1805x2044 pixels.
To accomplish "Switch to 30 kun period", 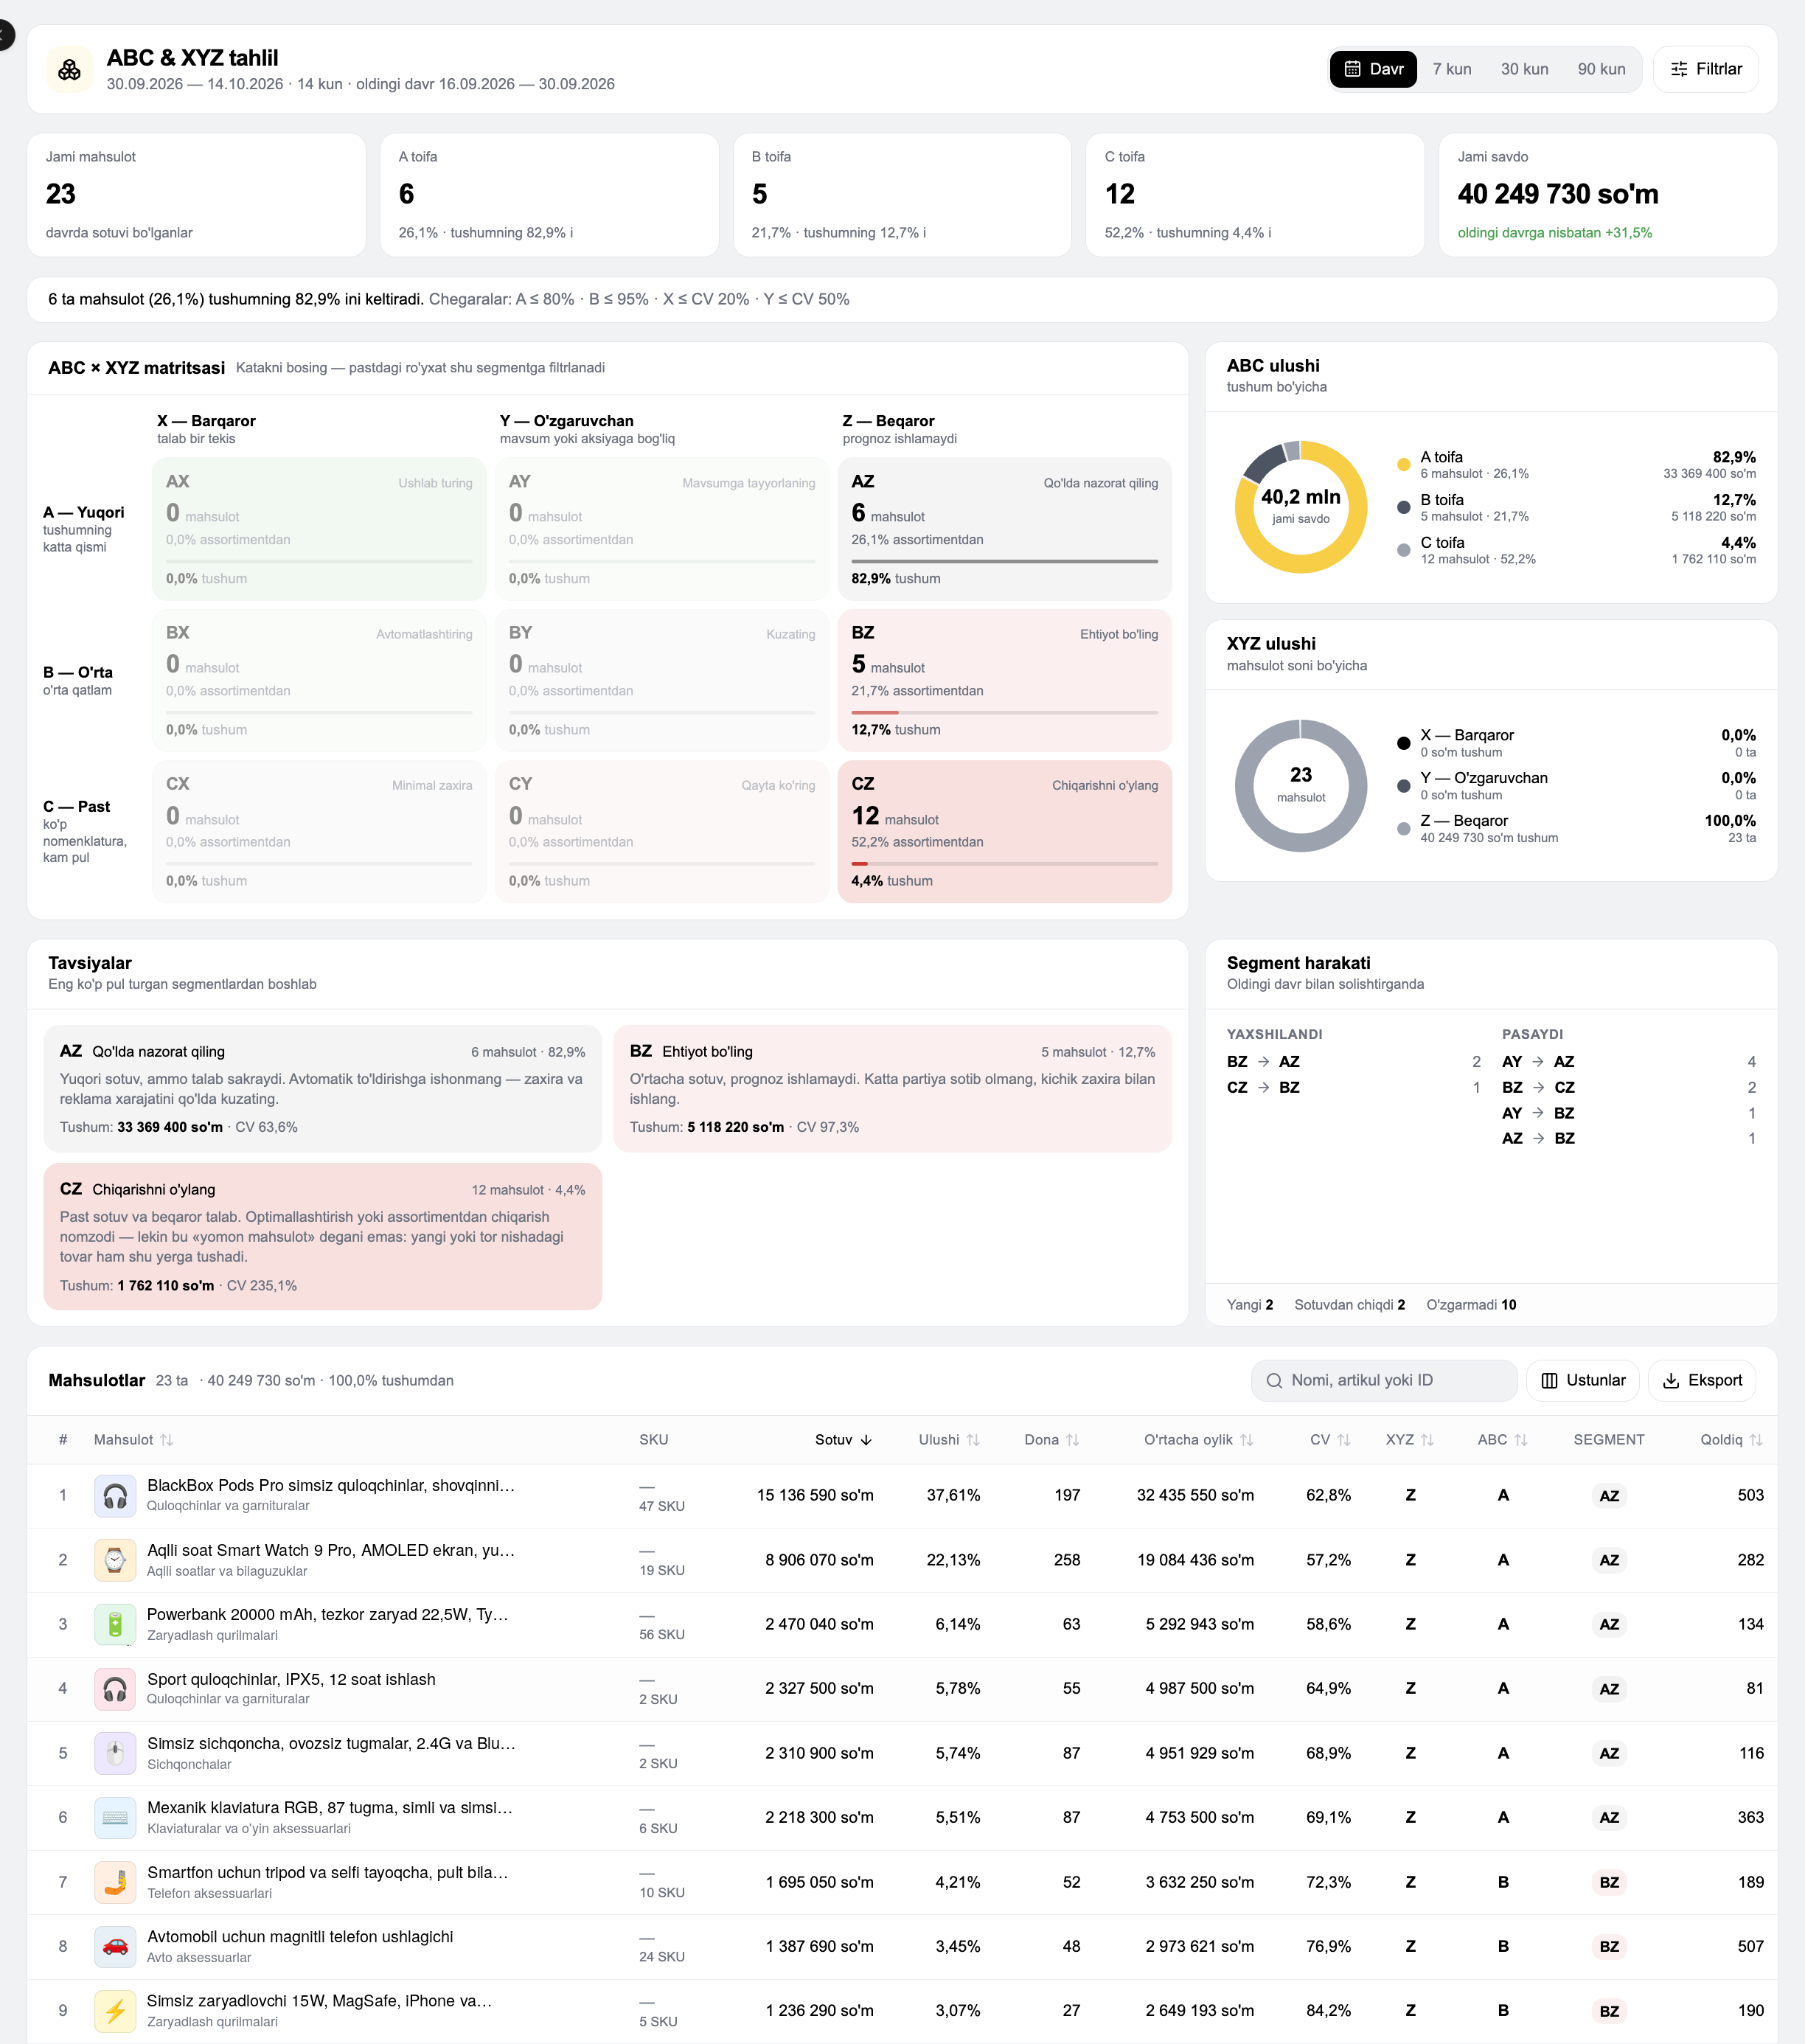I will pos(1524,69).
